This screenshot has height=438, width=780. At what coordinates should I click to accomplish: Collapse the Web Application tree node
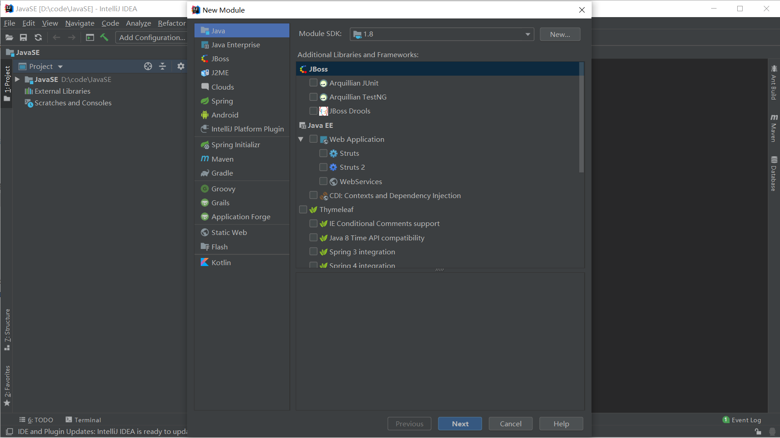[x=301, y=139]
